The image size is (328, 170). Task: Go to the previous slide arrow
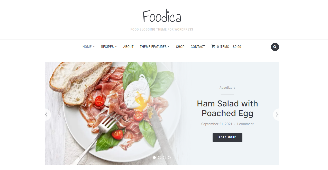46,115
